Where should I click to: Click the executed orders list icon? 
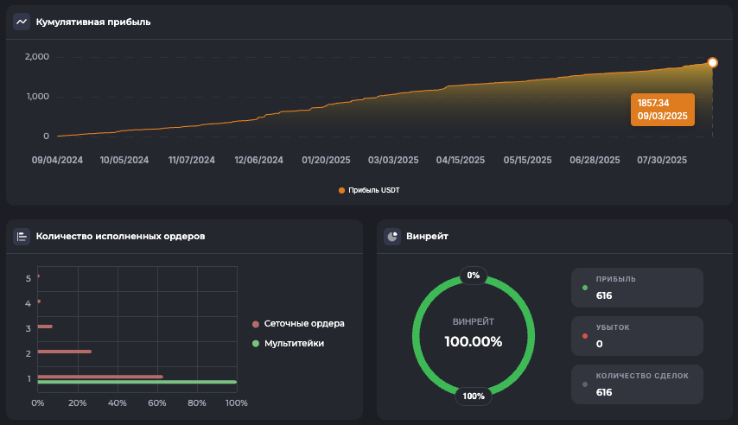[22, 236]
